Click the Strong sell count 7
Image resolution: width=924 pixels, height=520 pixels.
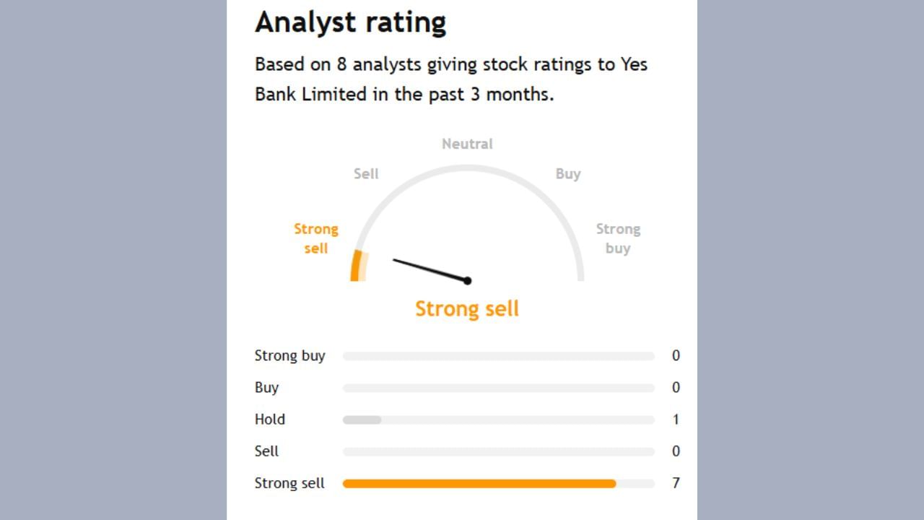coord(676,483)
